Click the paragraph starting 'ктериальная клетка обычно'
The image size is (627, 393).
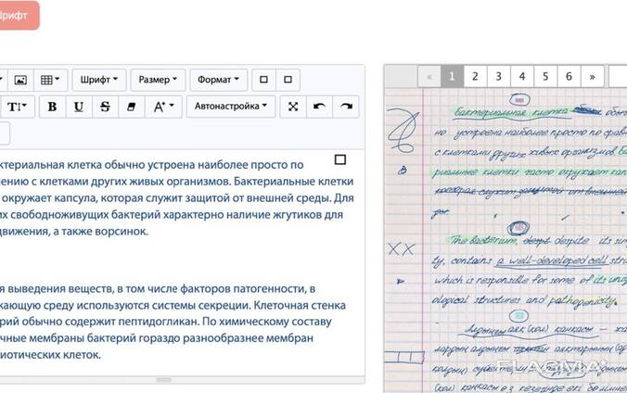pyautogui.click(x=176, y=198)
